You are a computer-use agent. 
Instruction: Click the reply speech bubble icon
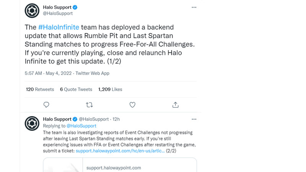pyautogui.click(x=46, y=105)
